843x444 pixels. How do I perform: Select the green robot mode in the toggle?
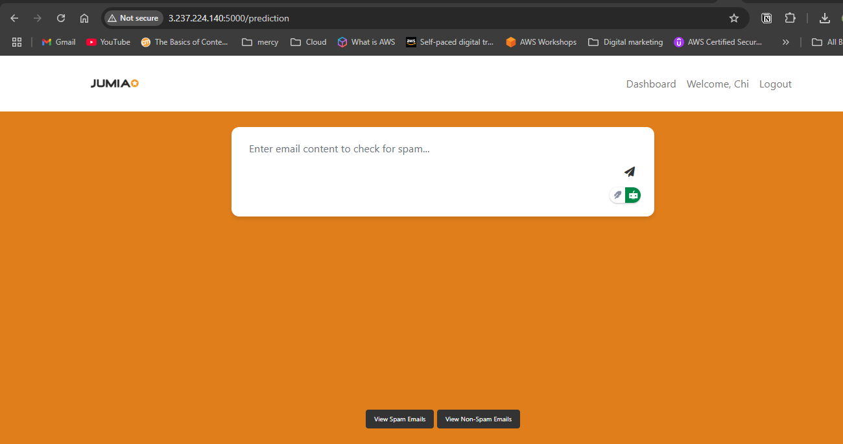(x=634, y=195)
